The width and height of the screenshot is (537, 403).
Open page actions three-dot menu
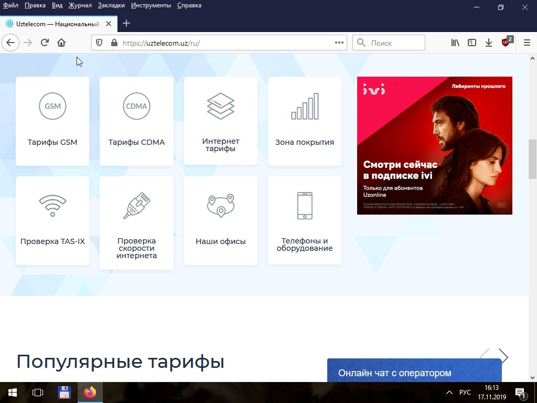coord(339,43)
